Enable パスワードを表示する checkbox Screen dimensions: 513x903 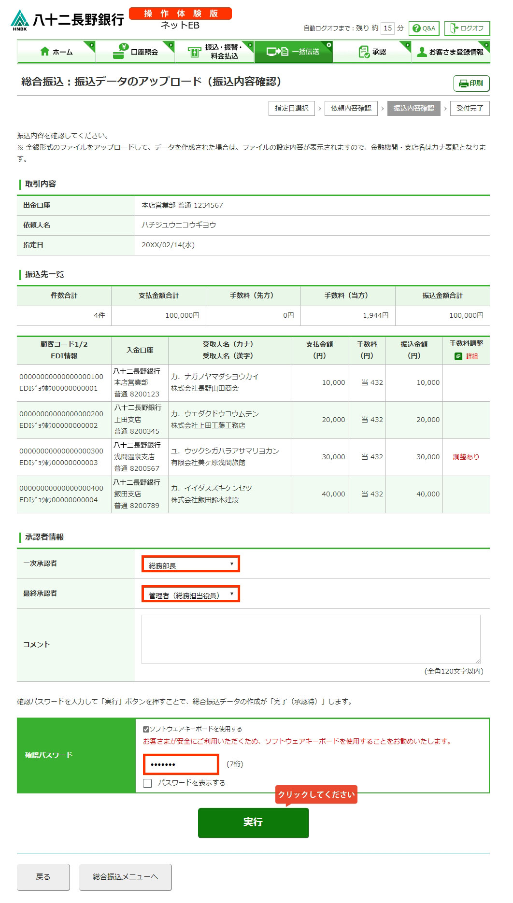[148, 783]
